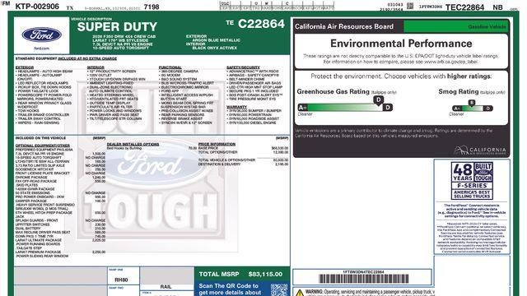Click the SAFETY/SECURITY heading
The width and height of the screenshot is (527, 296).
pos(243,67)
